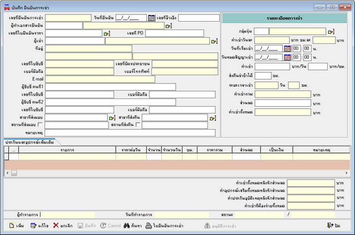Screen dimensions: 355x235
Task: Click the ผู้ขับขี่ คนที่2 input field
Action: pos(111,102)
